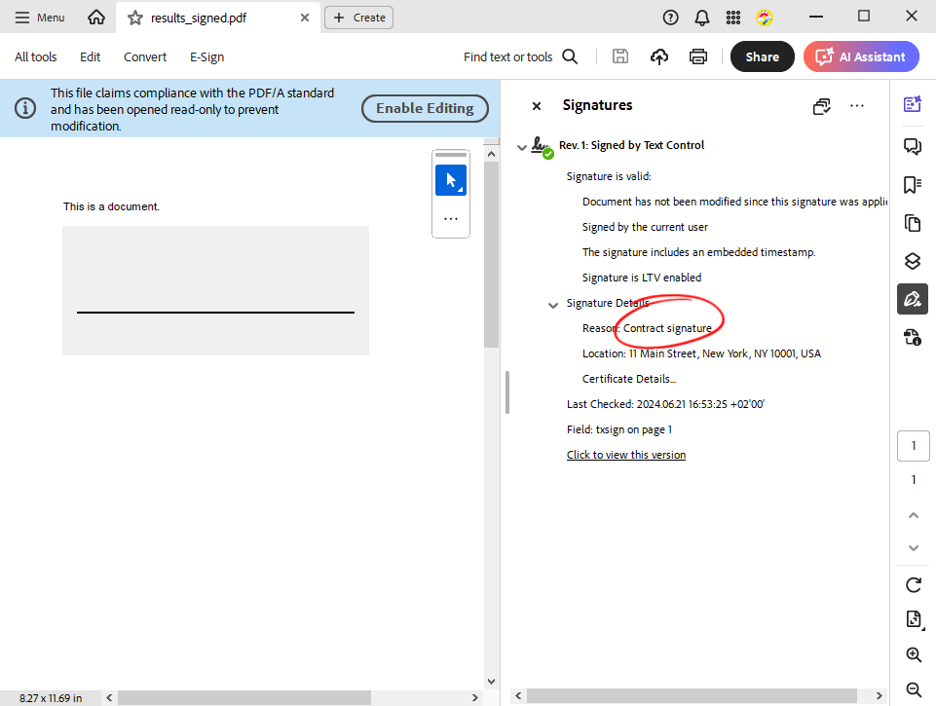The height and width of the screenshot is (706, 936).
Task: Click the zoom in magnifier
Action: pos(914,654)
